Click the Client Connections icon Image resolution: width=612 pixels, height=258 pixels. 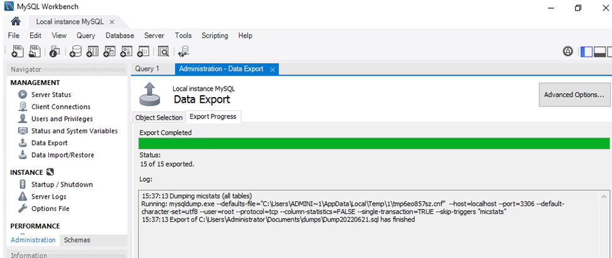[23, 106]
